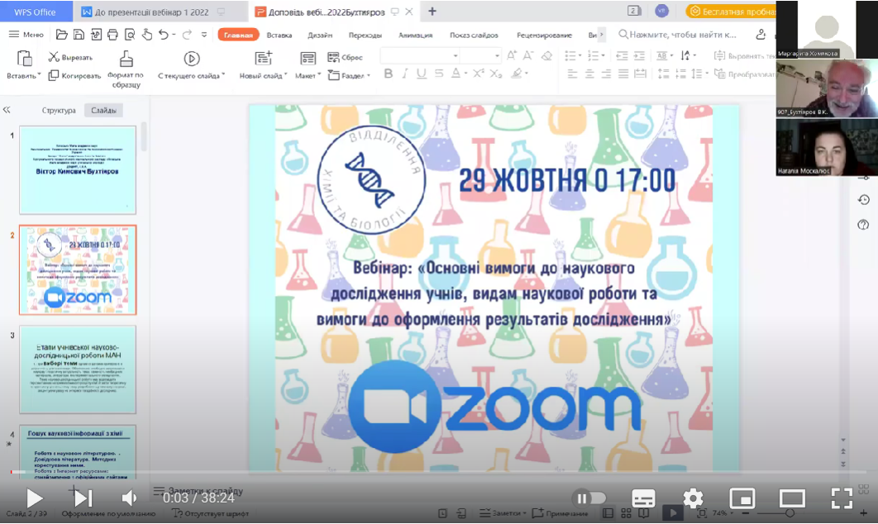This screenshot has width=878, height=524.
Task: Open the Дизайн ribbon tab
Action: point(320,35)
